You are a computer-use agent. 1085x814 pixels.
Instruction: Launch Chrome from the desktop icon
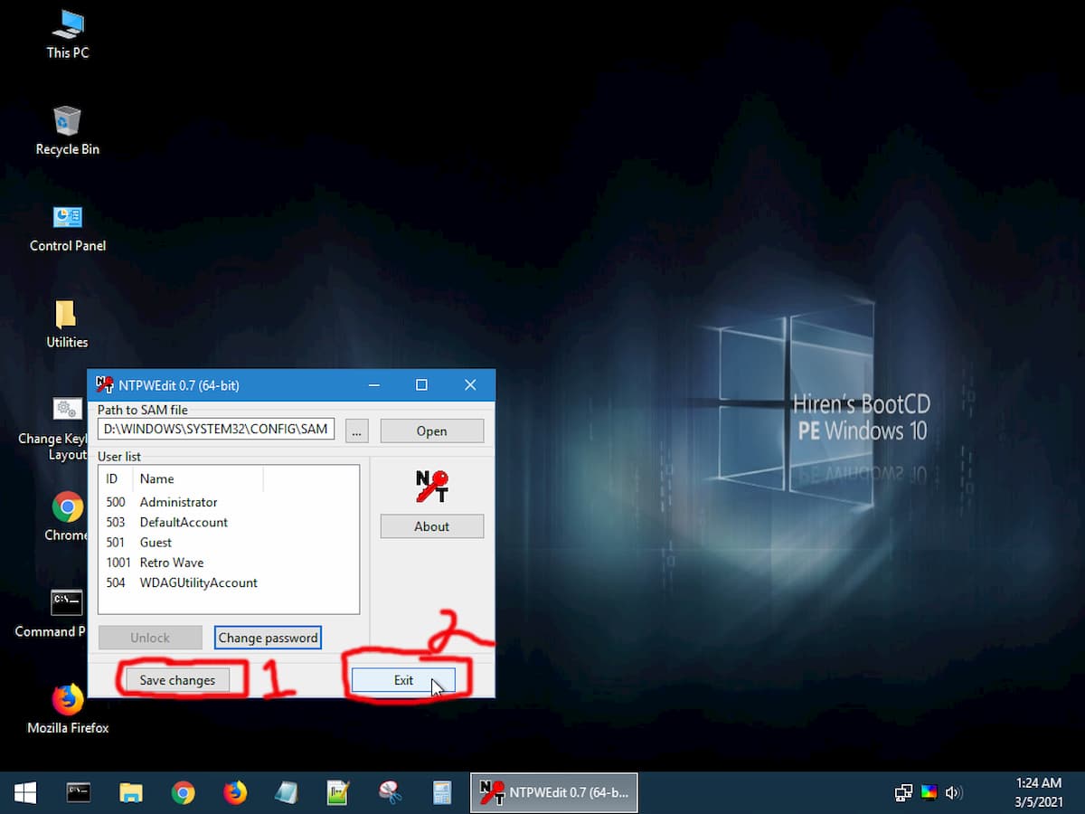click(67, 516)
